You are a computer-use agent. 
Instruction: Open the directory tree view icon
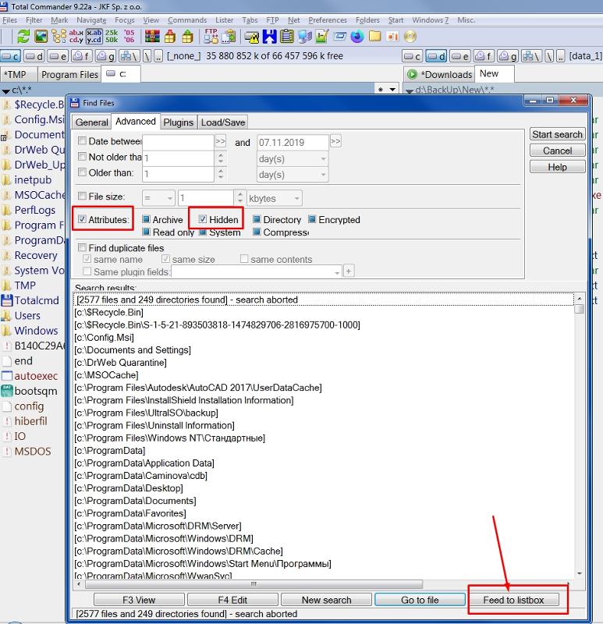[x=59, y=37]
